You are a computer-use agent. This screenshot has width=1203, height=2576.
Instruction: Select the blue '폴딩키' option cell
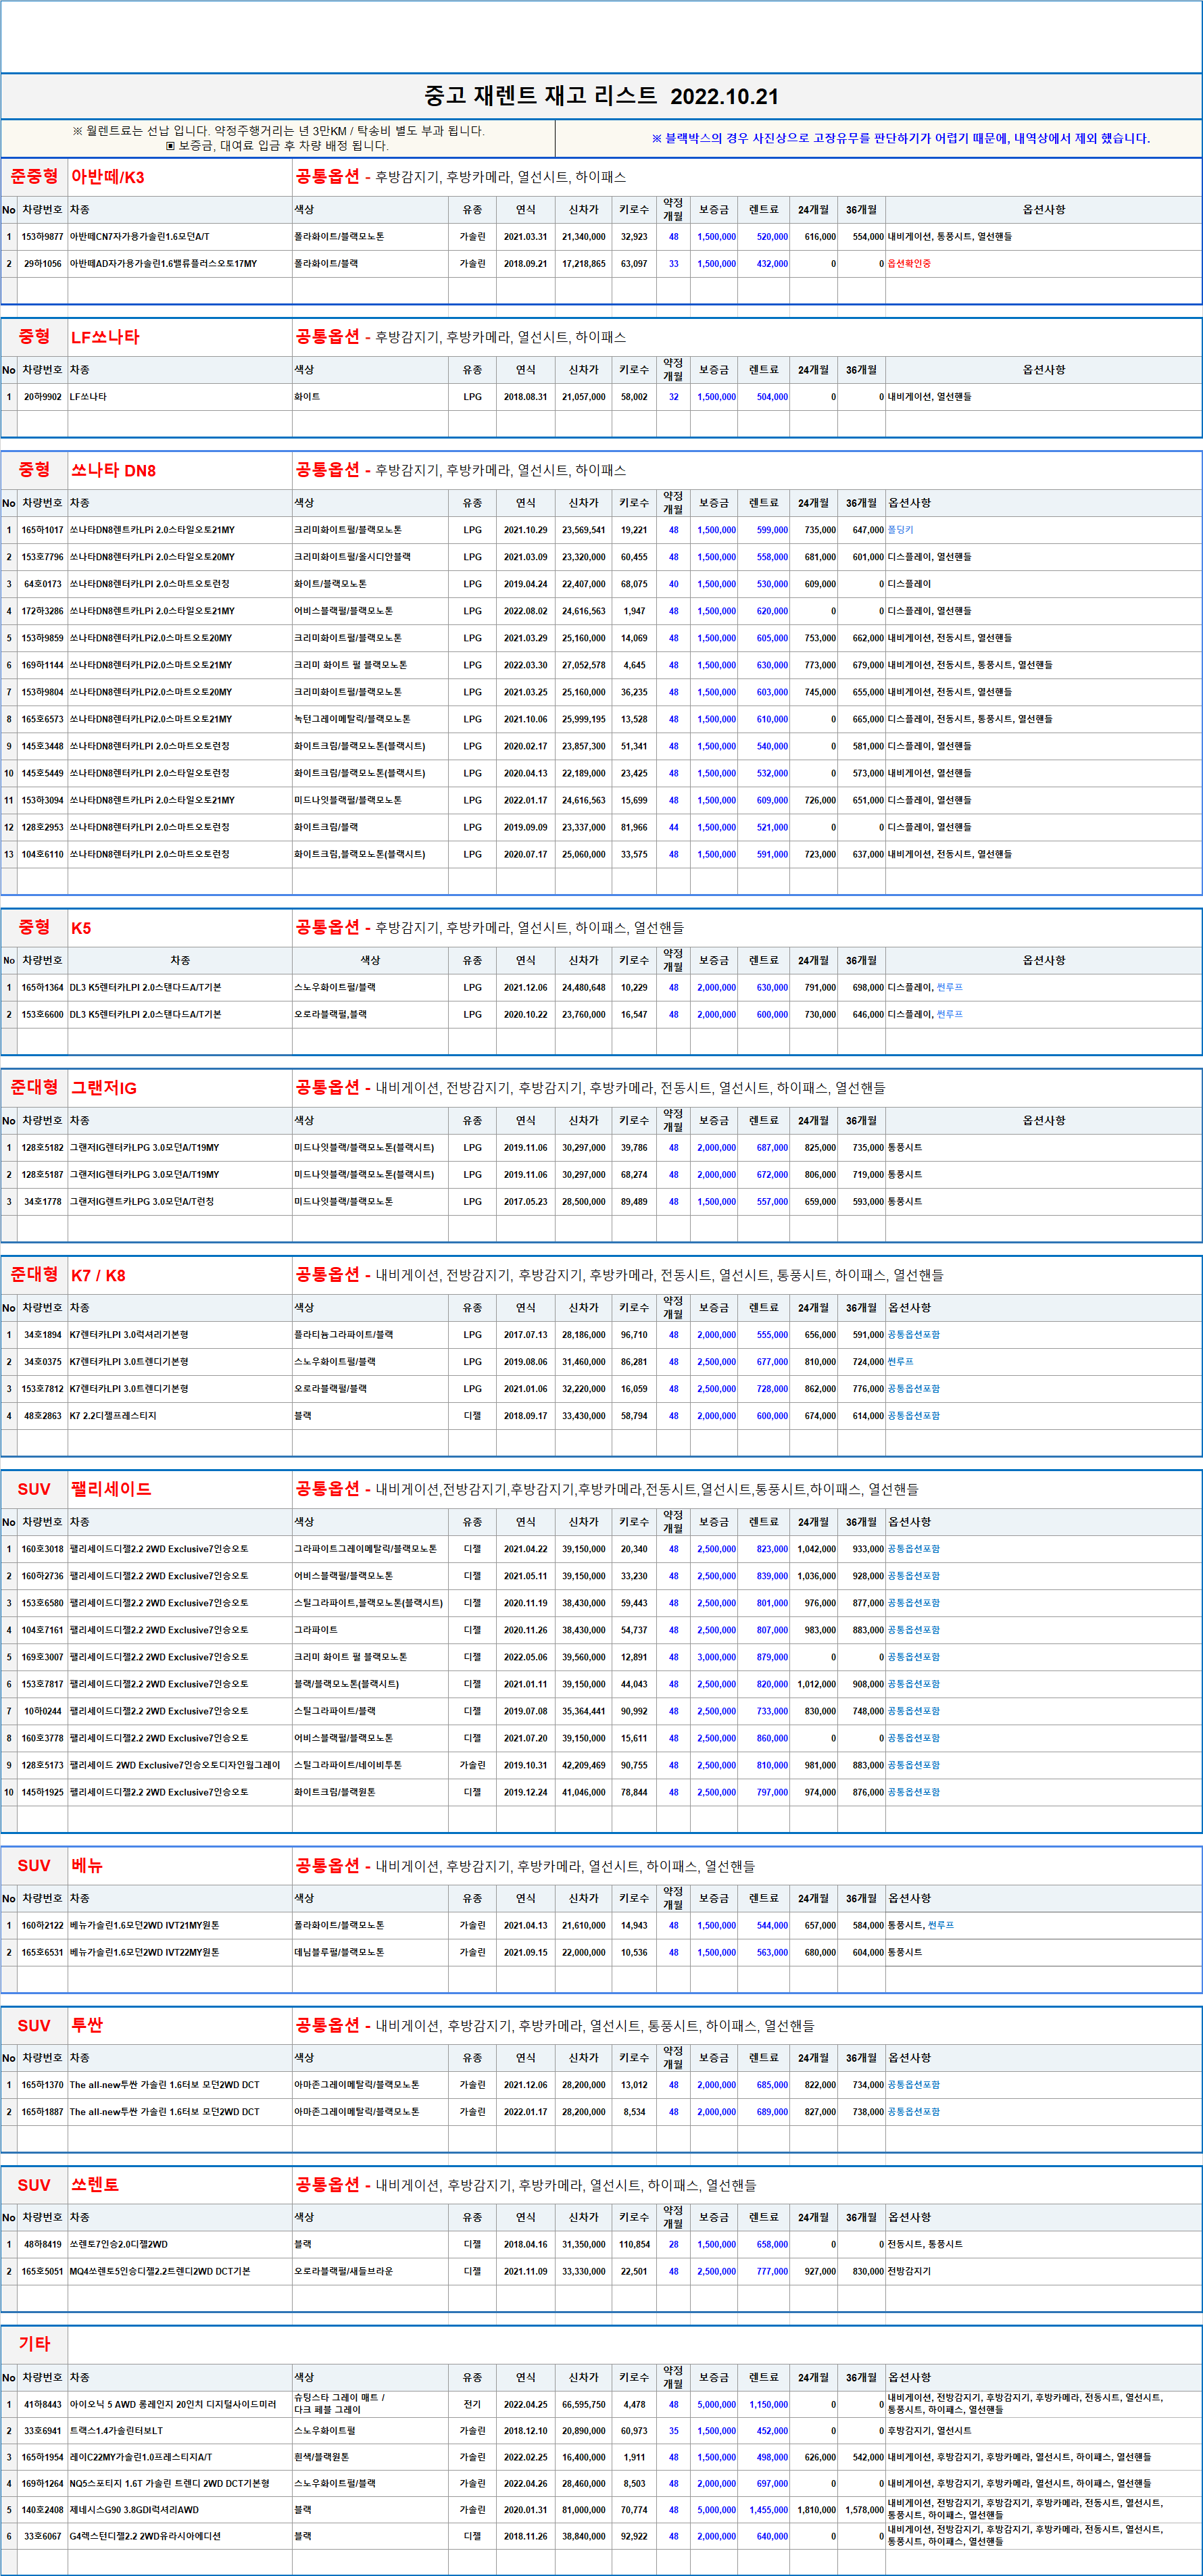[900, 530]
